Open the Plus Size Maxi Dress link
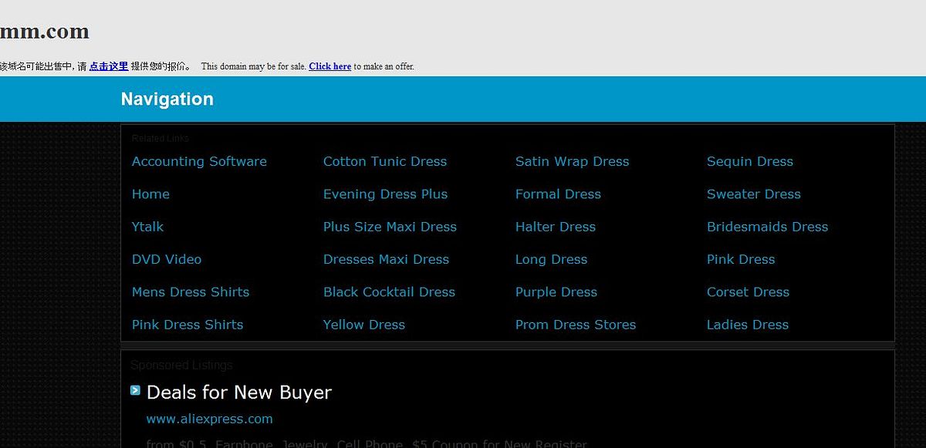This screenshot has width=926, height=448. click(390, 227)
